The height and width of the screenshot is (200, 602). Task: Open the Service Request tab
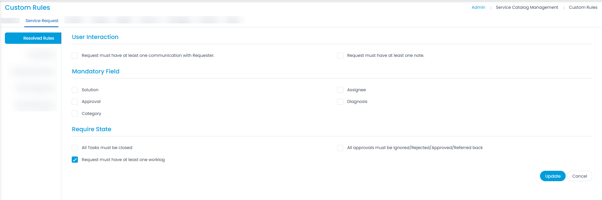click(42, 21)
